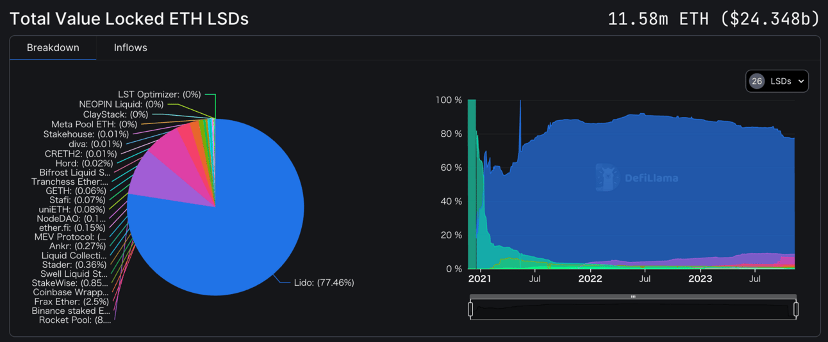Switch to the Breakdown tab
Image resolution: width=828 pixels, height=342 pixels.
click(x=53, y=48)
